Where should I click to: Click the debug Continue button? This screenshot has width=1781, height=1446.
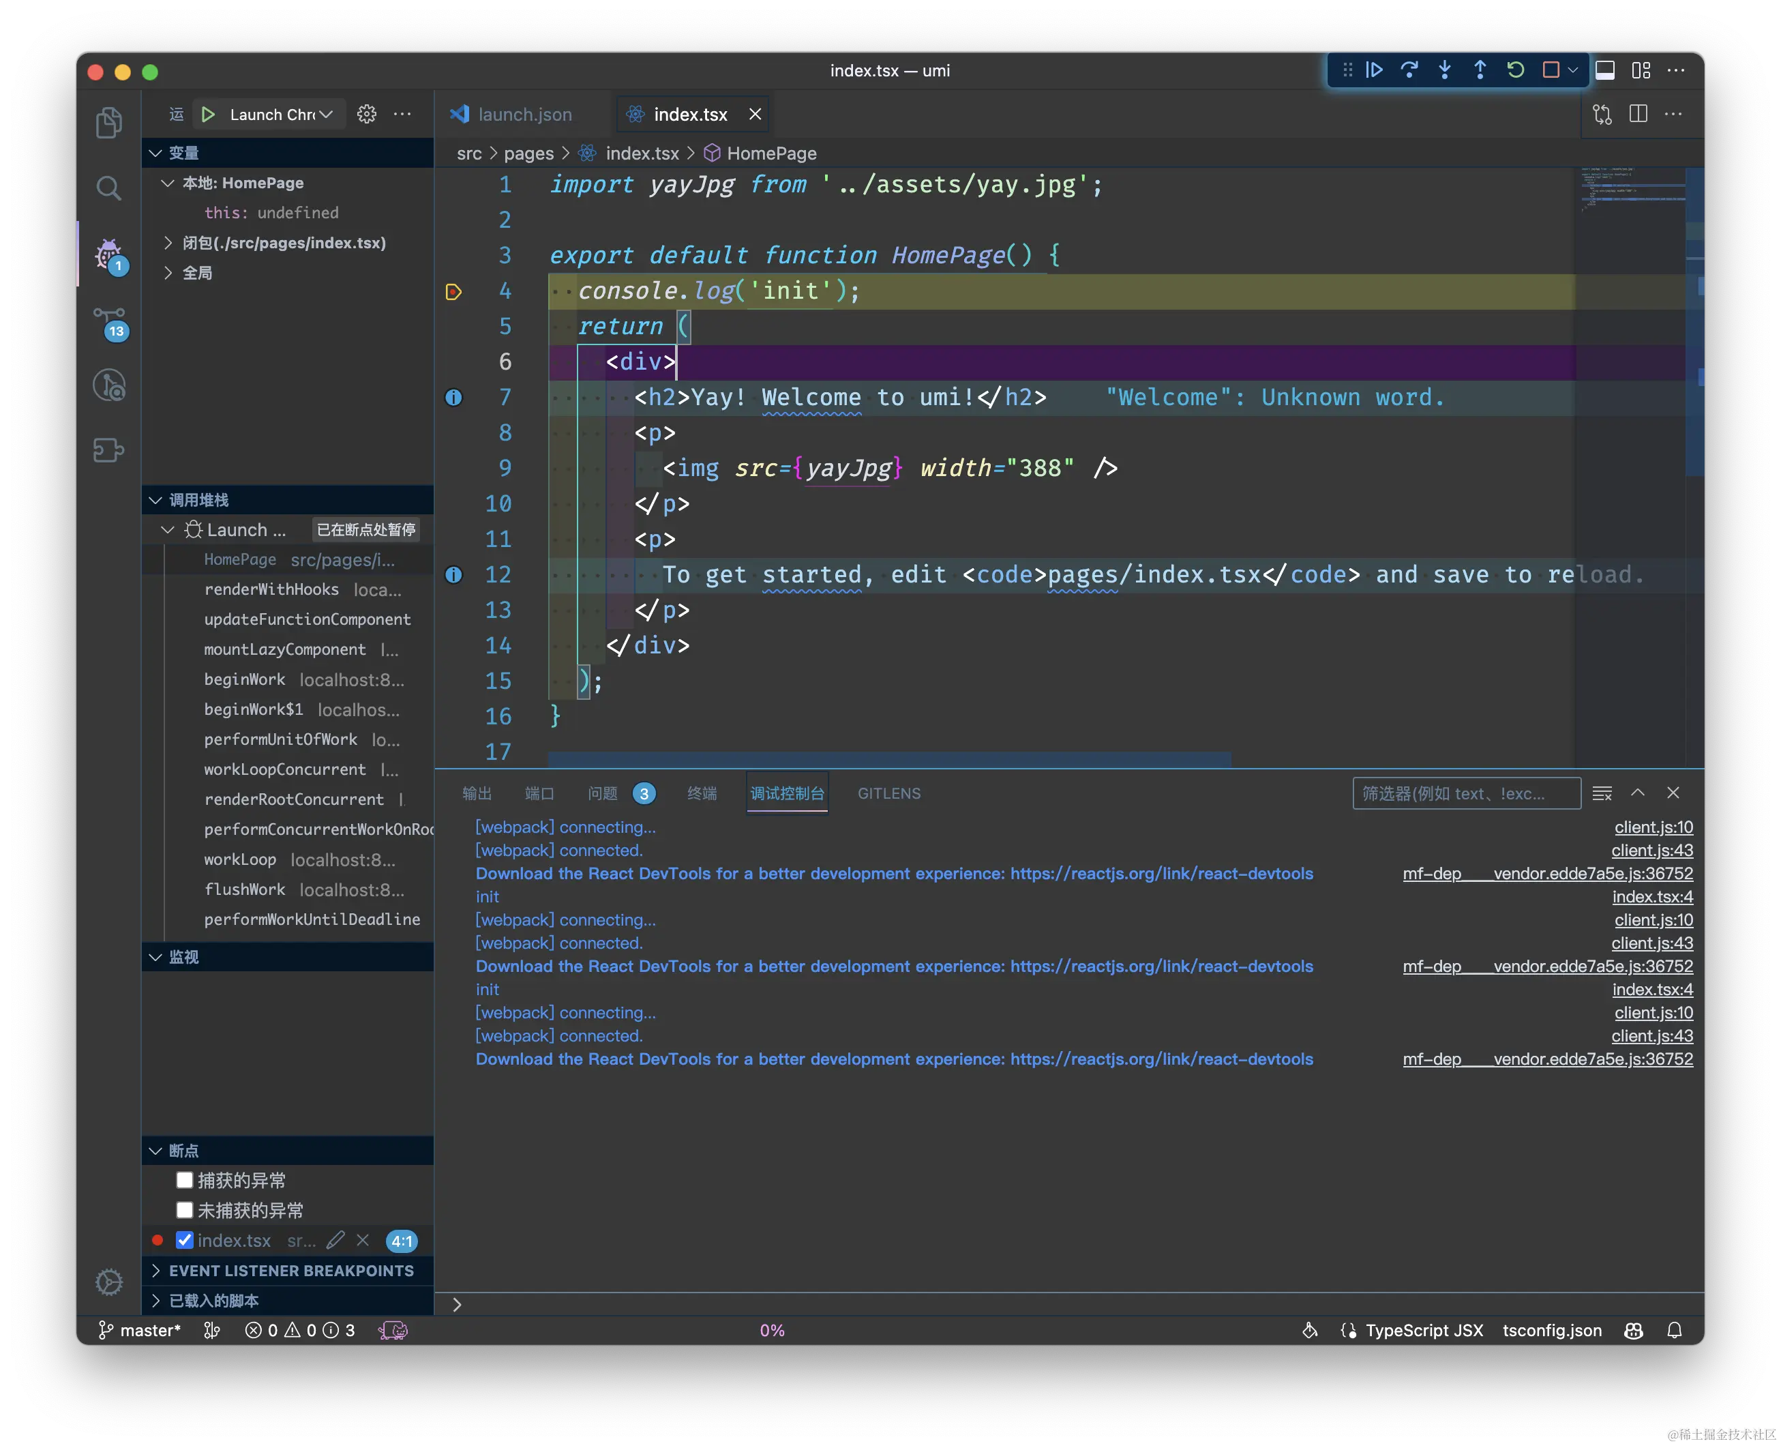1374,70
